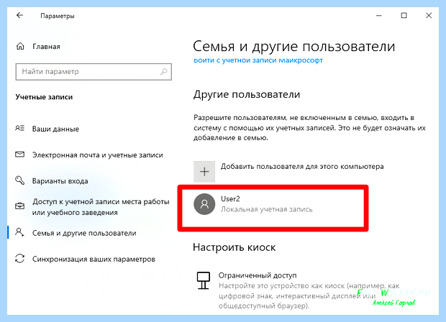Click the key icon for Варианты входа

tap(19, 180)
